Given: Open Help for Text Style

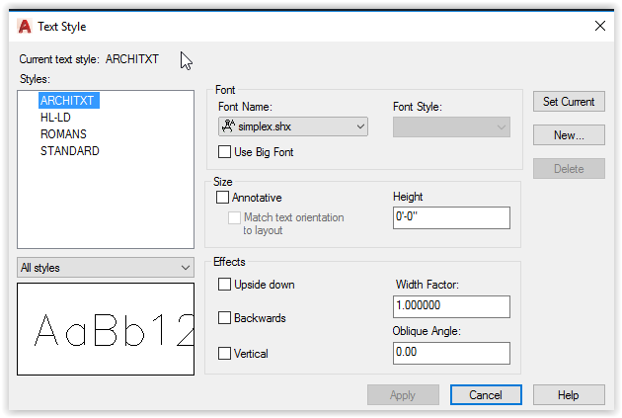Looking at the screenshot, I should (568, 394).
